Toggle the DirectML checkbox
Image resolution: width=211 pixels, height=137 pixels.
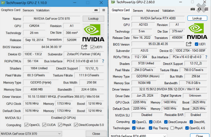point(191,122)
